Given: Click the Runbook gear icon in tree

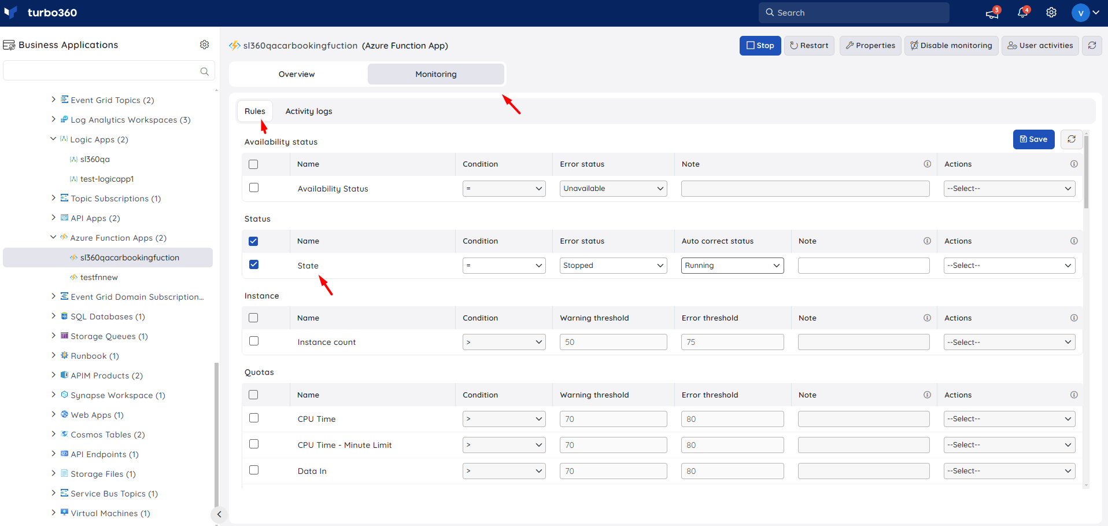Looking at the screenshot, I should click(64, 355).
